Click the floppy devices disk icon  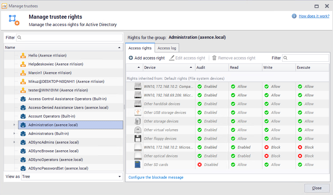[x=138, y=139]
